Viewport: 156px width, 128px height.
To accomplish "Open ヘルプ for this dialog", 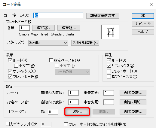I will coord(143,32).
